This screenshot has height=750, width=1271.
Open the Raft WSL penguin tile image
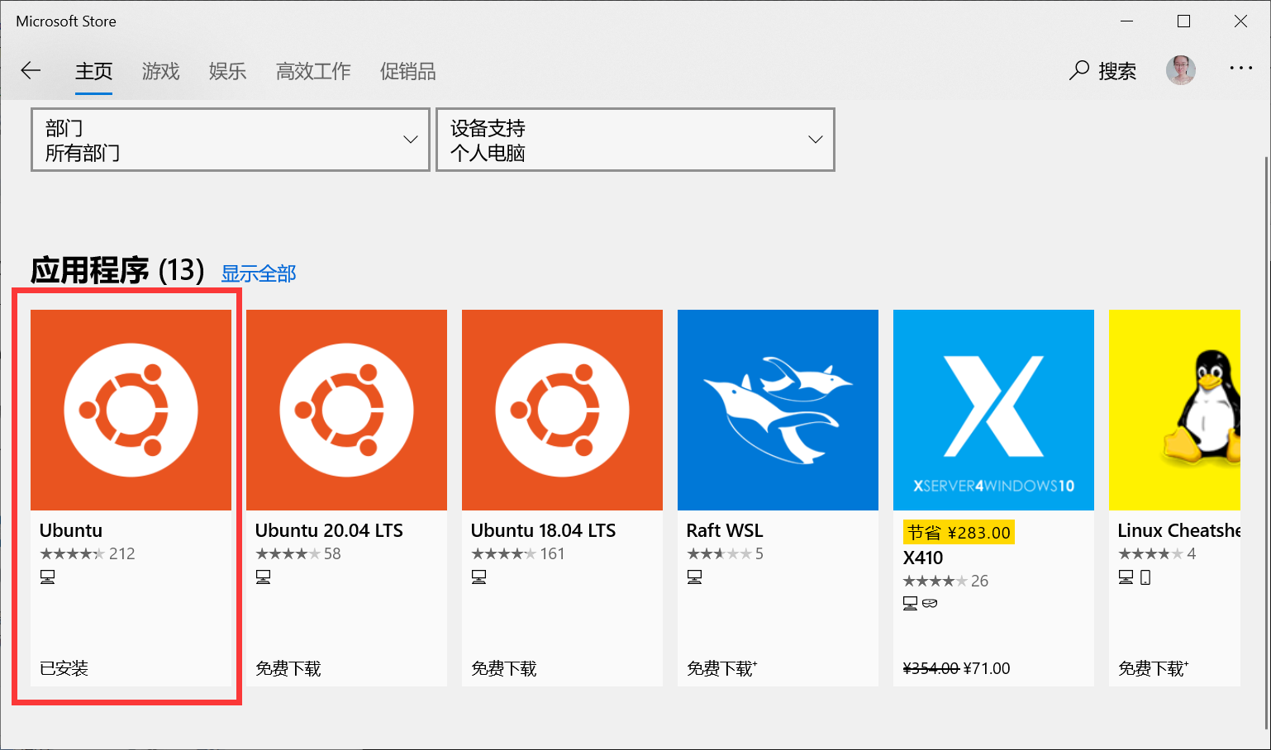(778, 410)
